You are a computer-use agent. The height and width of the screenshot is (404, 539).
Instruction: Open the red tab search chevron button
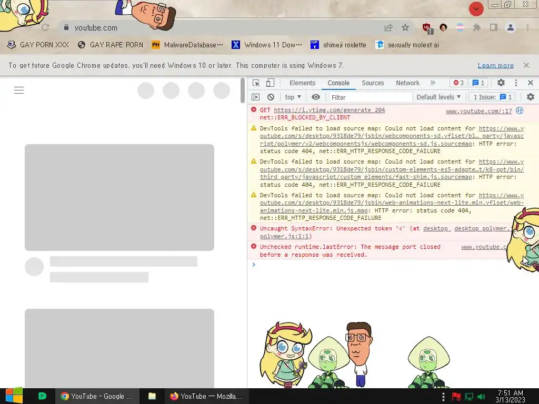476,8
